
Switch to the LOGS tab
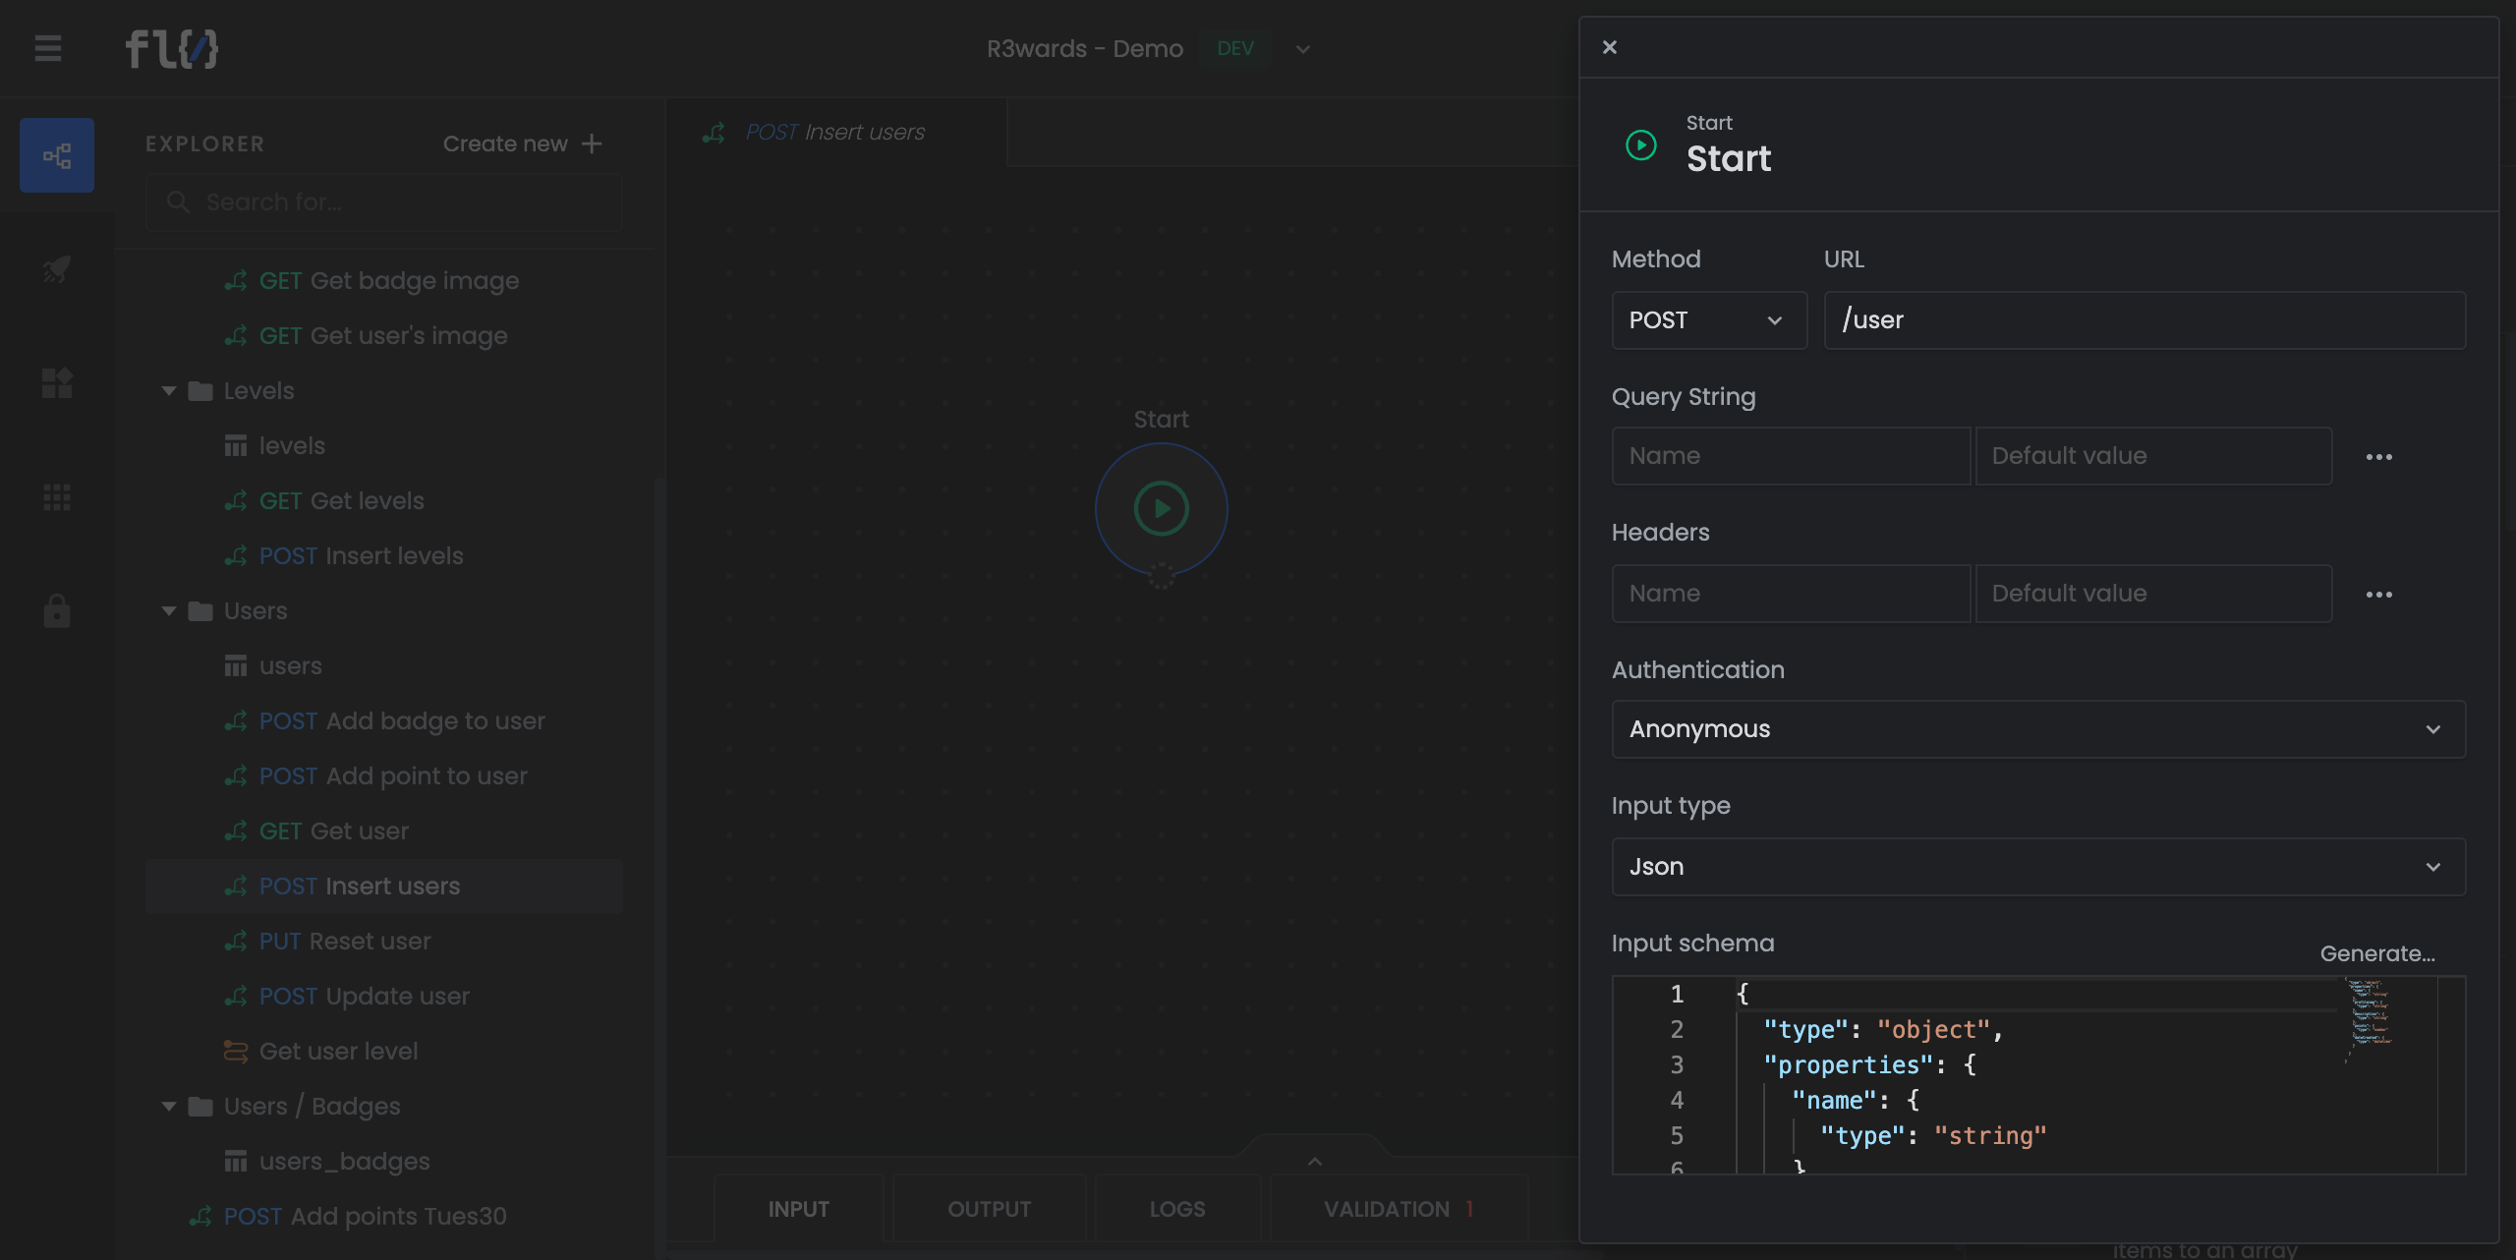click(x=1177, y=1209)
